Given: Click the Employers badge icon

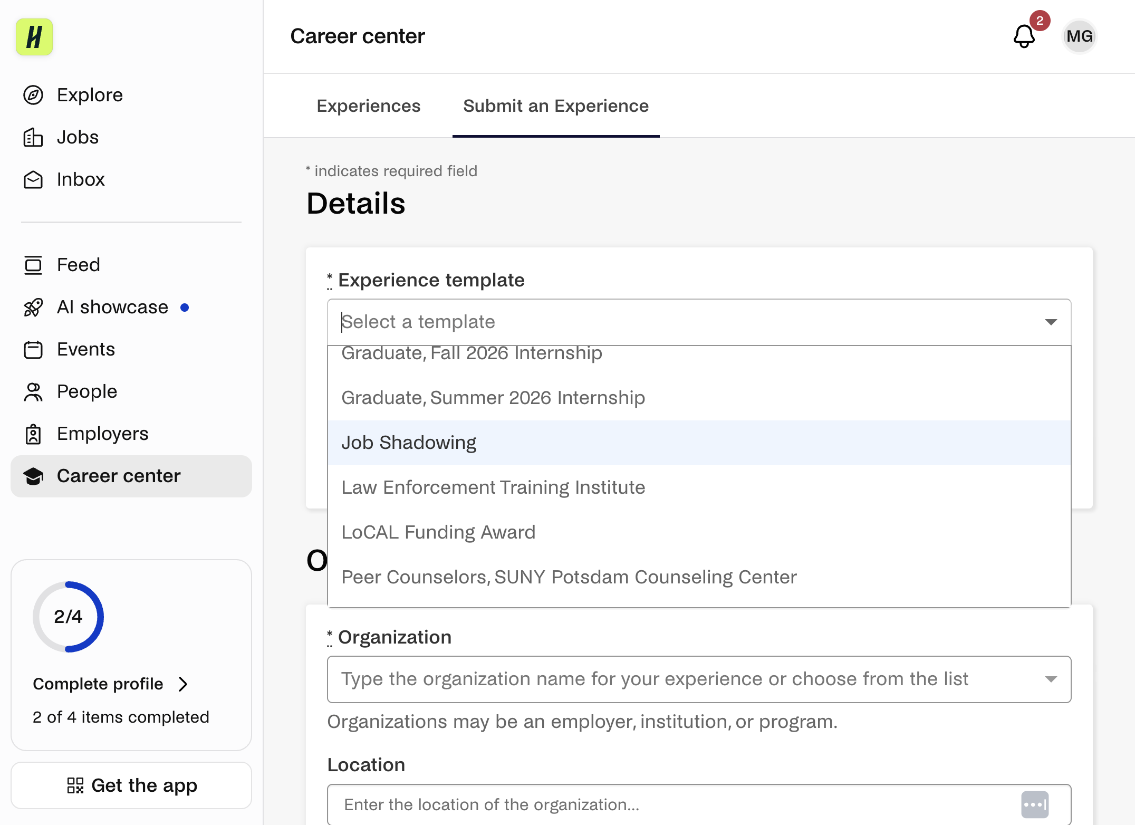Looking at the screenshot, I should click(x=33, y=434).
